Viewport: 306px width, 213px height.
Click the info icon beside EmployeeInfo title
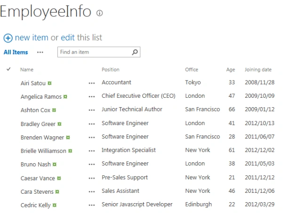point(99,13)
